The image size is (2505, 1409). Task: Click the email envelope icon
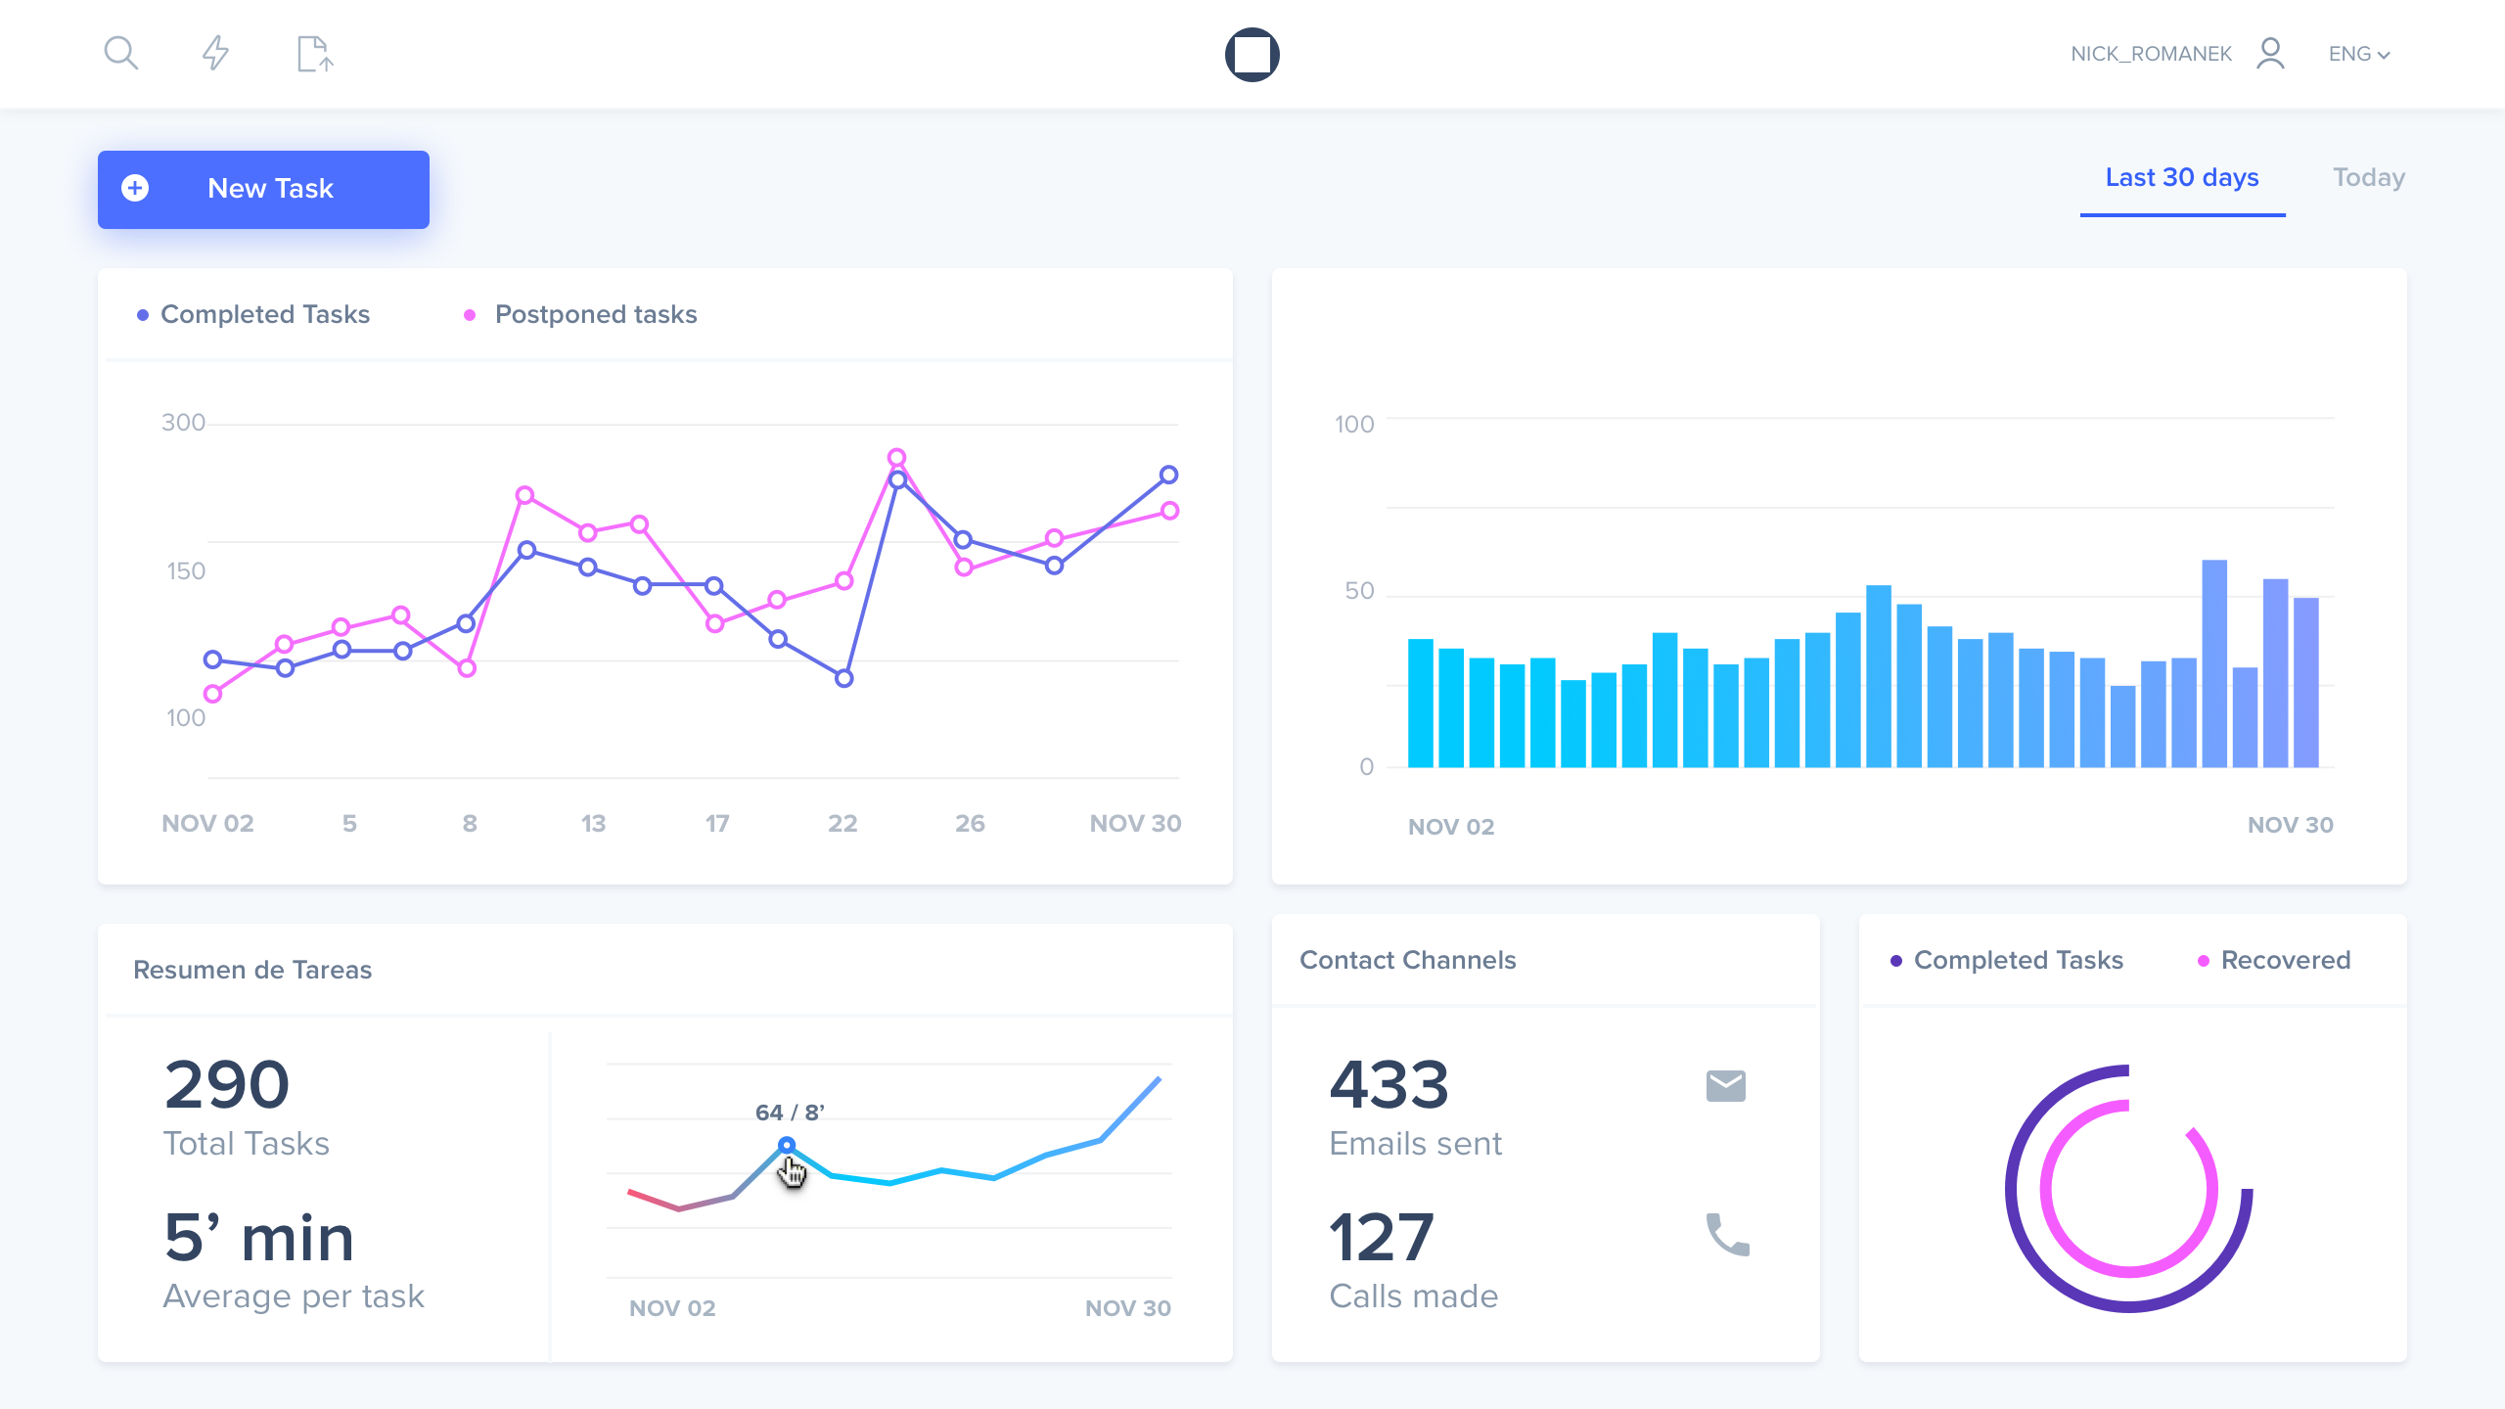pos(1726,1085)
